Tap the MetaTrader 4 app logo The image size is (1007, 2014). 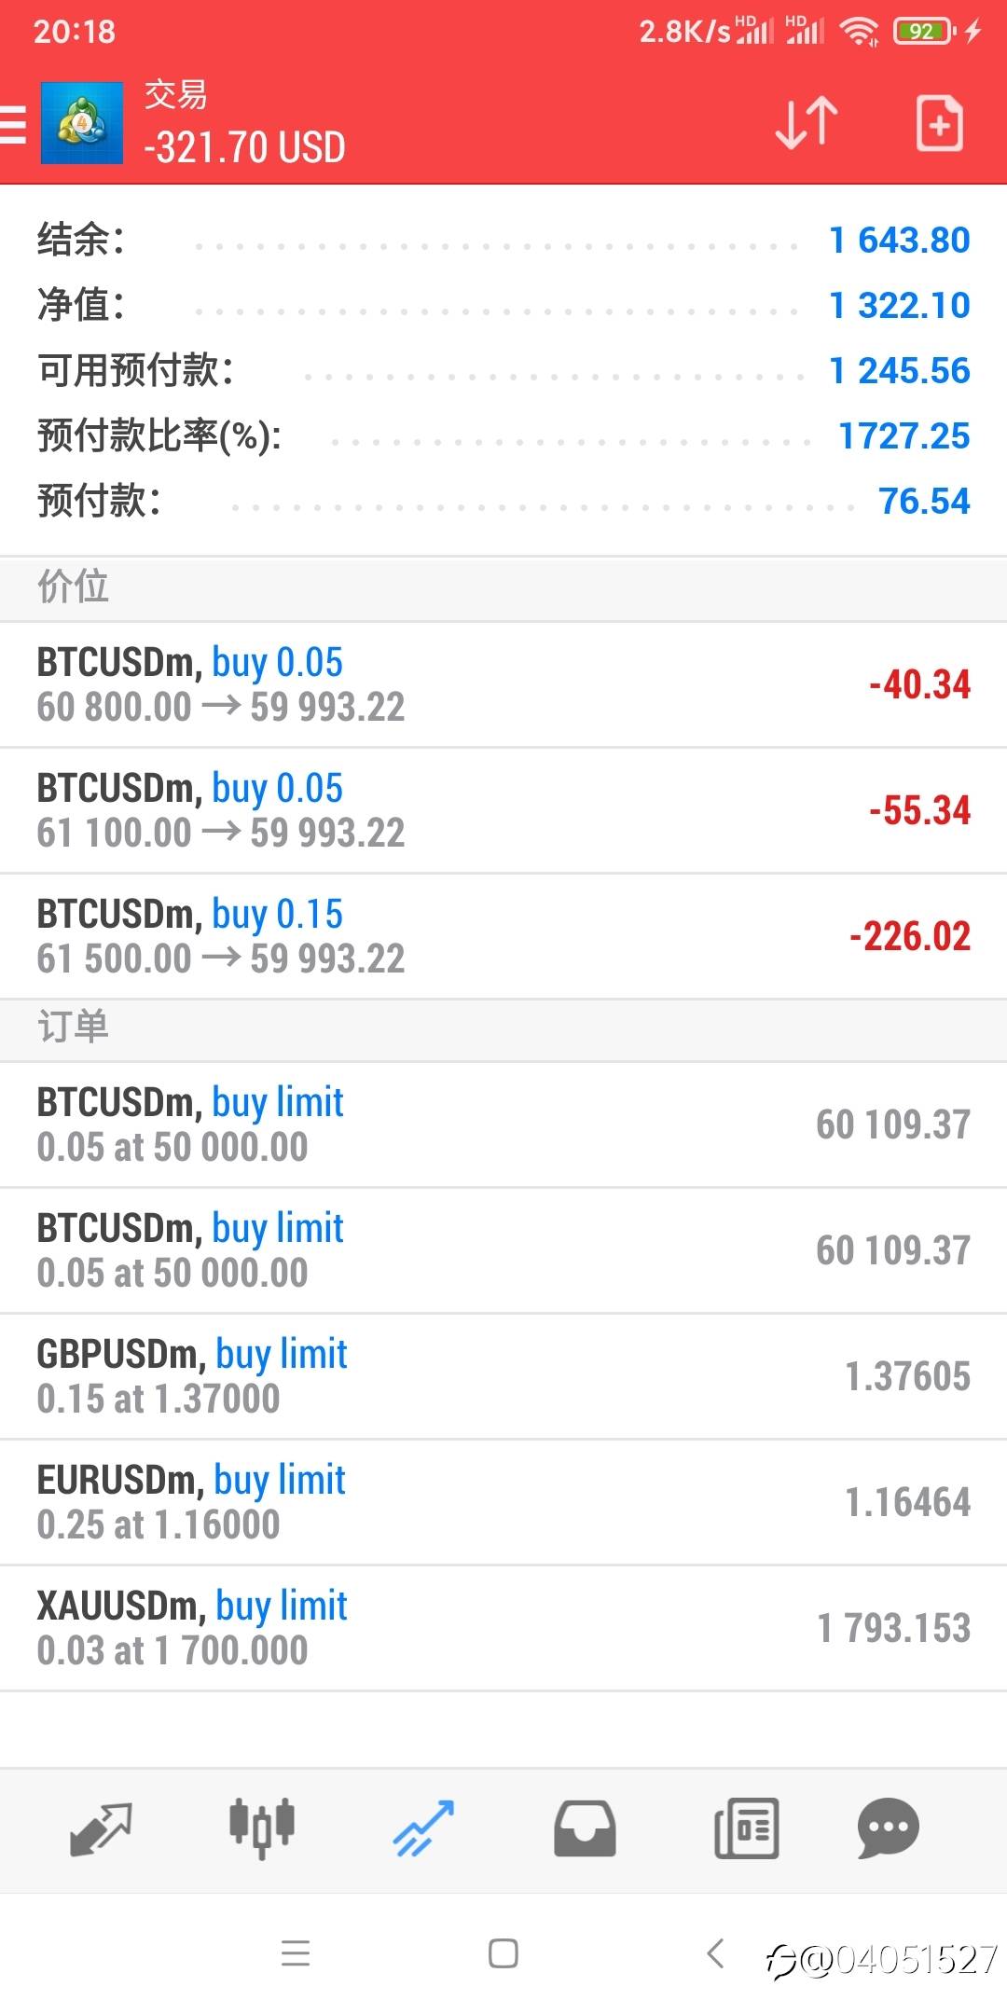click(82, 123)
